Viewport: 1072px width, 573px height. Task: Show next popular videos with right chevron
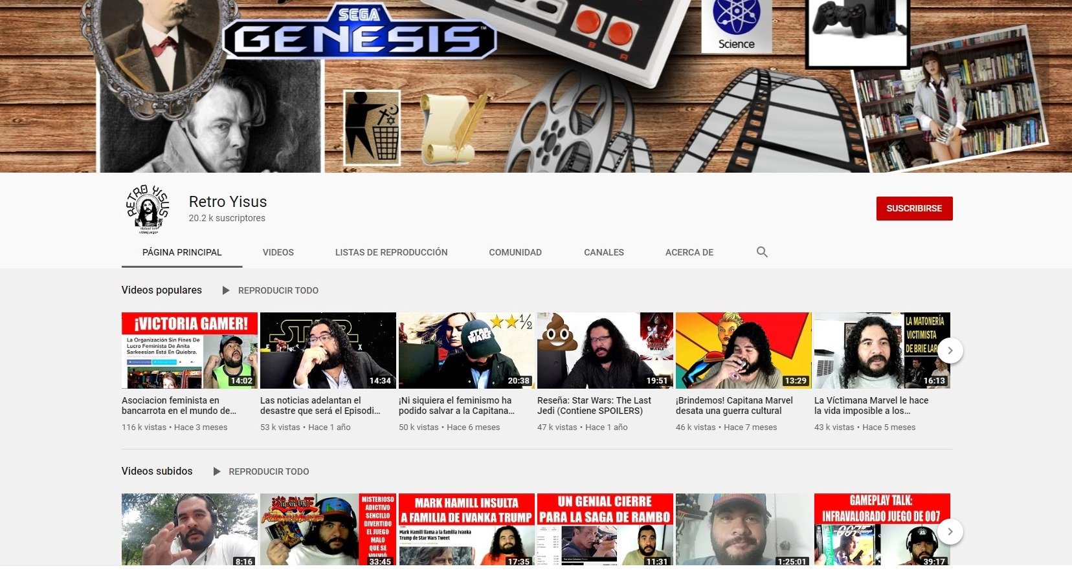[950, 351]
